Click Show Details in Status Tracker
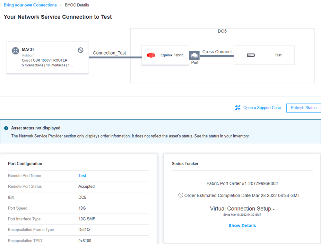 coord(242,226)
